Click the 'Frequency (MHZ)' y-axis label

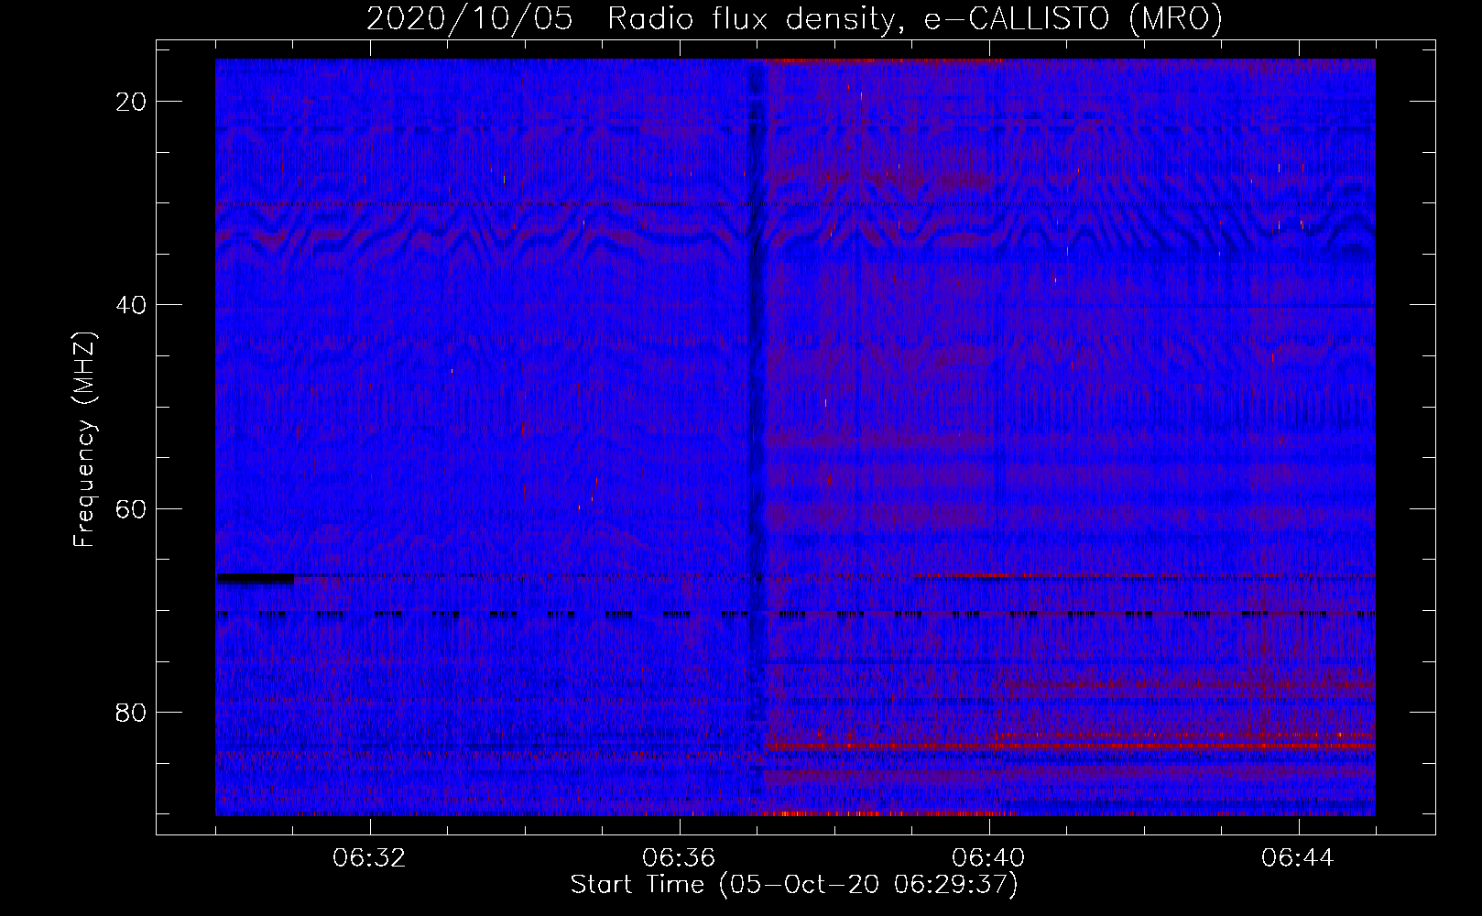pyautogui.click(x=83, y=440)
